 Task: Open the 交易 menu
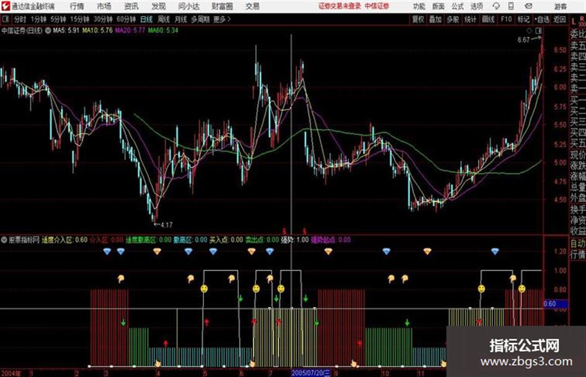click(252, 6)
